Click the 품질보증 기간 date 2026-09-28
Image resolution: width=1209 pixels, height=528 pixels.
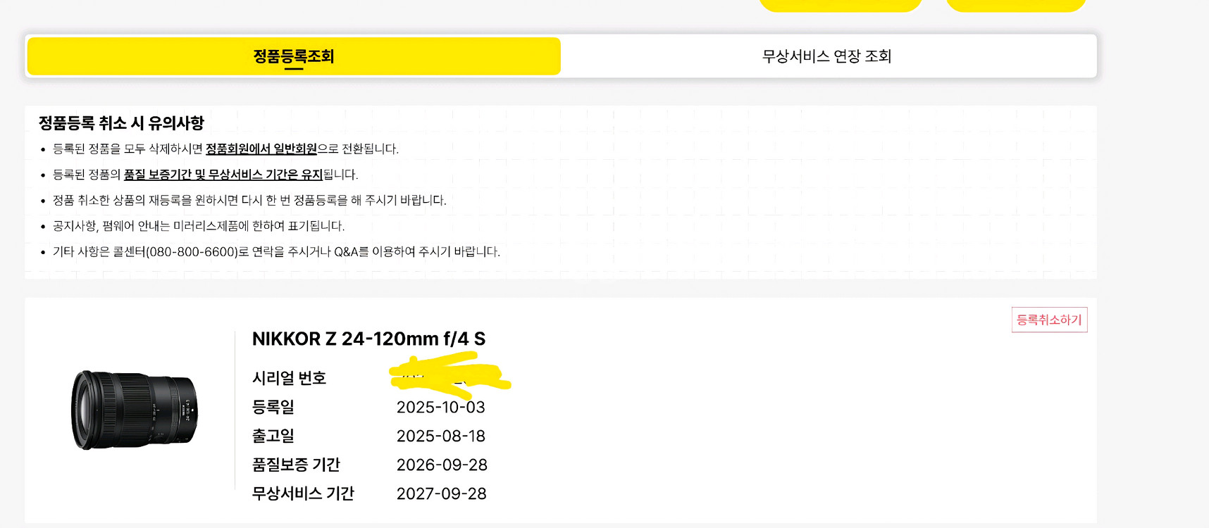[x=442, y=465]
